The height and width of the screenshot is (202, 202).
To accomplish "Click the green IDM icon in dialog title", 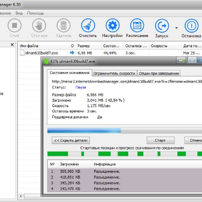I will (46, 61).
